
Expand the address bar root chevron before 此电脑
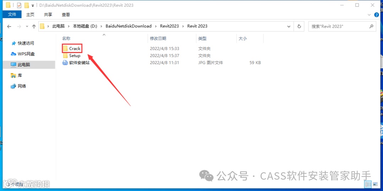(48, 26)
